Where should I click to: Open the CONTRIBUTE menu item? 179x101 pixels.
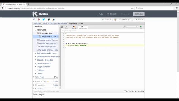pyautogui.click(x=112, y=14)
